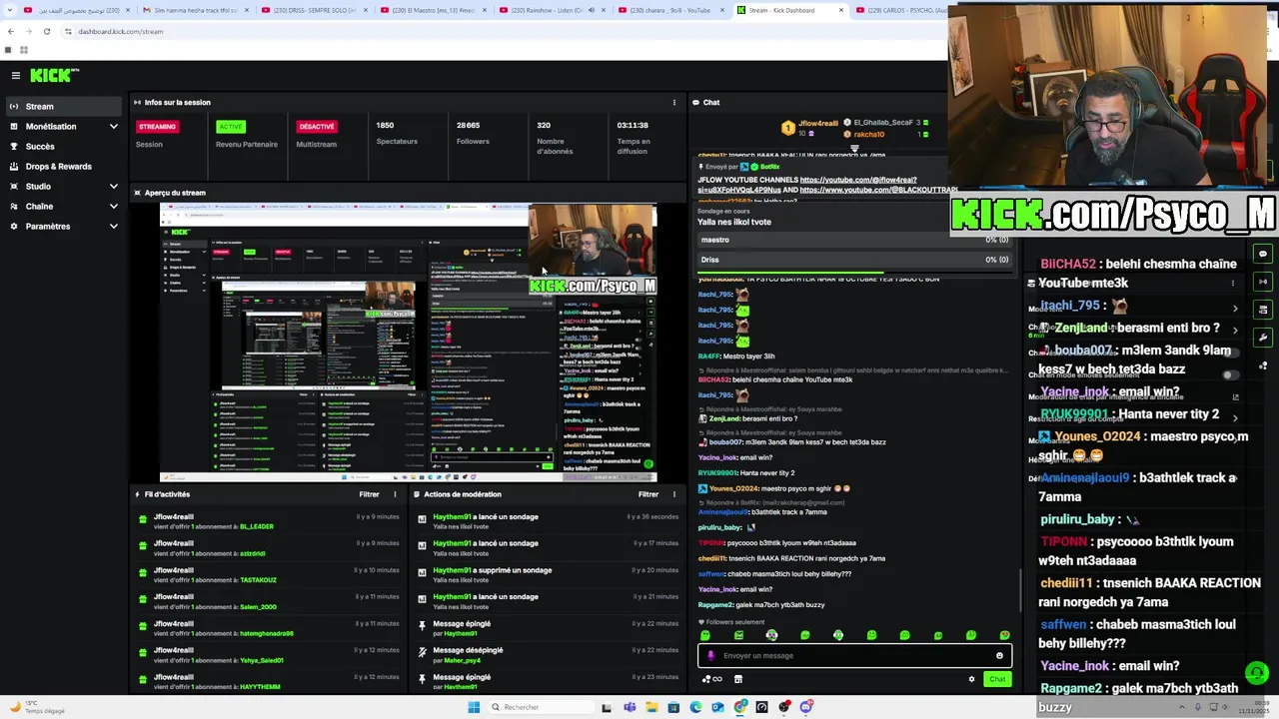The width and height of the screenshot is (1279, 719).
Task: Click the Envoyer un message input field
Action: tap(854, 655)
